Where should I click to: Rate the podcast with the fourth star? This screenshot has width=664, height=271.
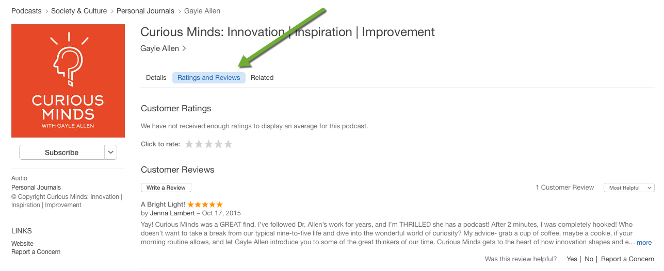219,144
